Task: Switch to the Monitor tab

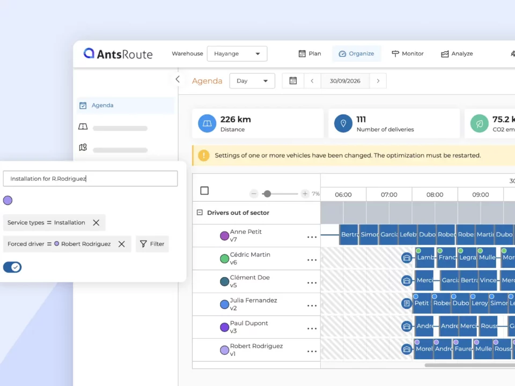Action: pyautogui.click(x=408, y=54)
